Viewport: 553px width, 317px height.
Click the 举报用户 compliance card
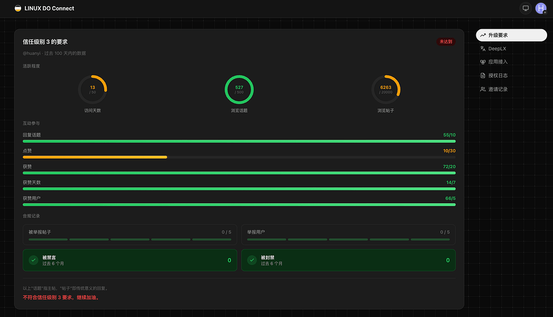[348, 235]
